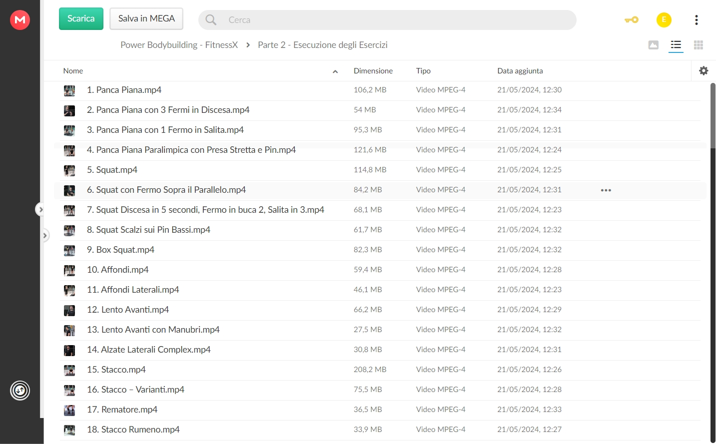Viewport: 716px width, 444px height.
Task: Click the Salva in MEGA button
Action: 146,19
